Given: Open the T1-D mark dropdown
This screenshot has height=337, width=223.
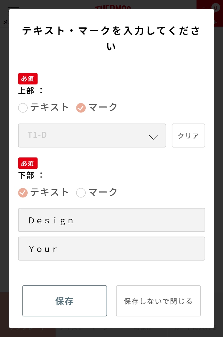Looking at the screenshot, I should (x=92, y=135).
